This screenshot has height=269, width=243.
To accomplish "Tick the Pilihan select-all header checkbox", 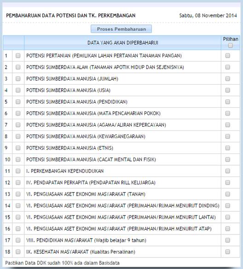I will point(231,46).
